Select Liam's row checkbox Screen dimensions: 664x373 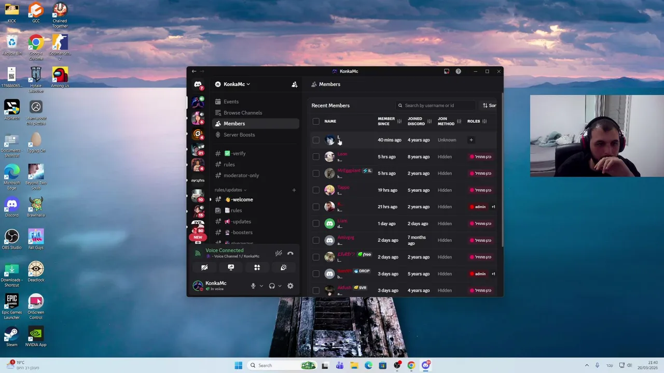tap(316, 223)
